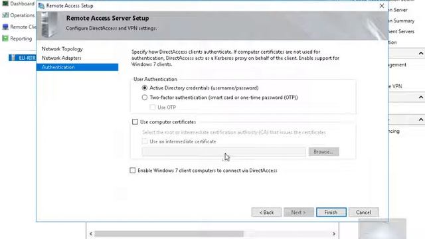
Task: Click 'Configure DirectAccess and VPN settings.' subtitle
Action: point(111,28)
